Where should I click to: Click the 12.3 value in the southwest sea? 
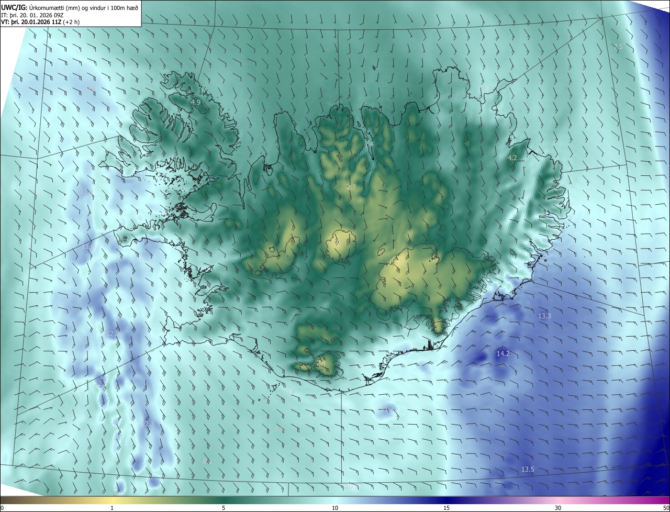(149, 423)
